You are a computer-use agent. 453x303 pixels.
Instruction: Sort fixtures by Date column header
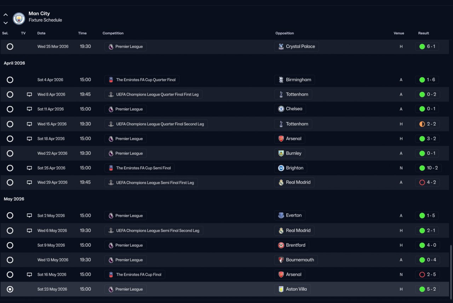point(41,33)
